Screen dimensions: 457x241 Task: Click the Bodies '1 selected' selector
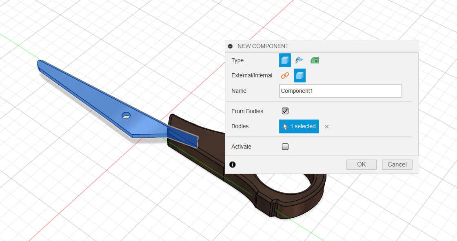[x=299, y=126]
